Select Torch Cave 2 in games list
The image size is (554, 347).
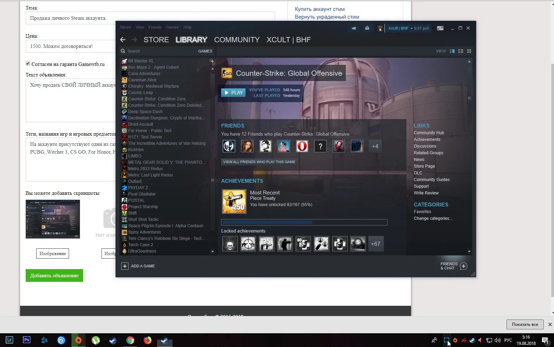[x=141, y=245]
